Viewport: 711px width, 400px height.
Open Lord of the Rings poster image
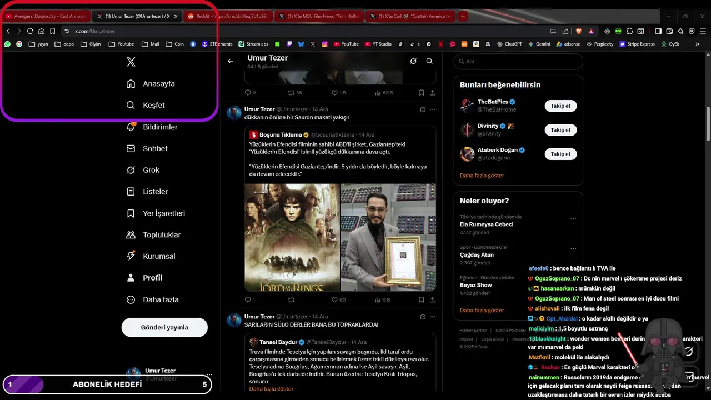pyautogui.click(x=292, y=237)
